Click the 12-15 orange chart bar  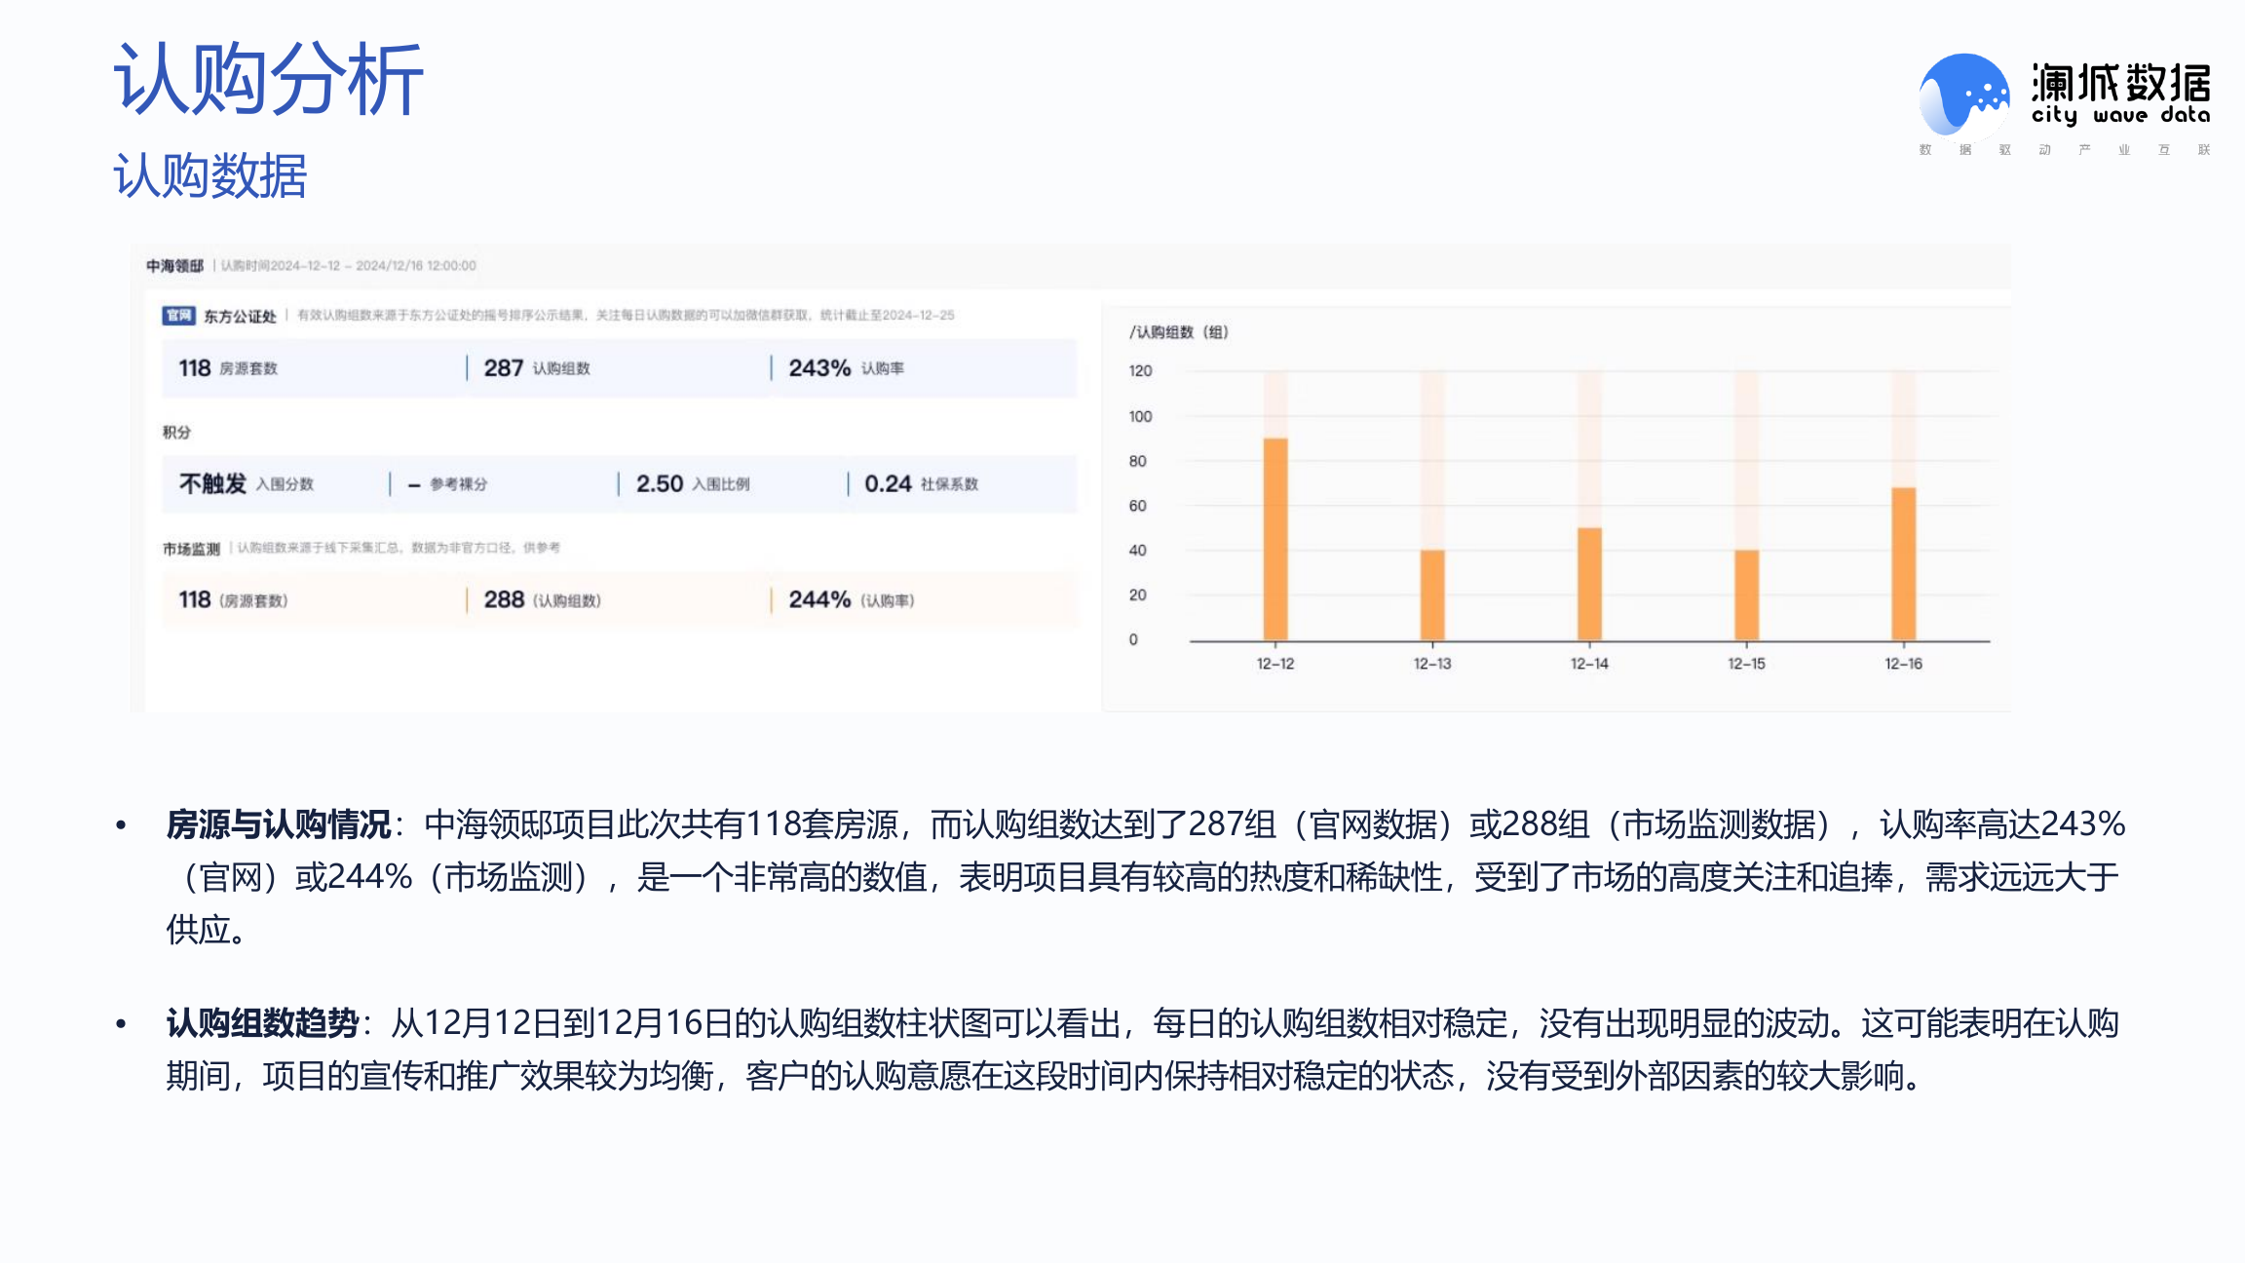1746,594
